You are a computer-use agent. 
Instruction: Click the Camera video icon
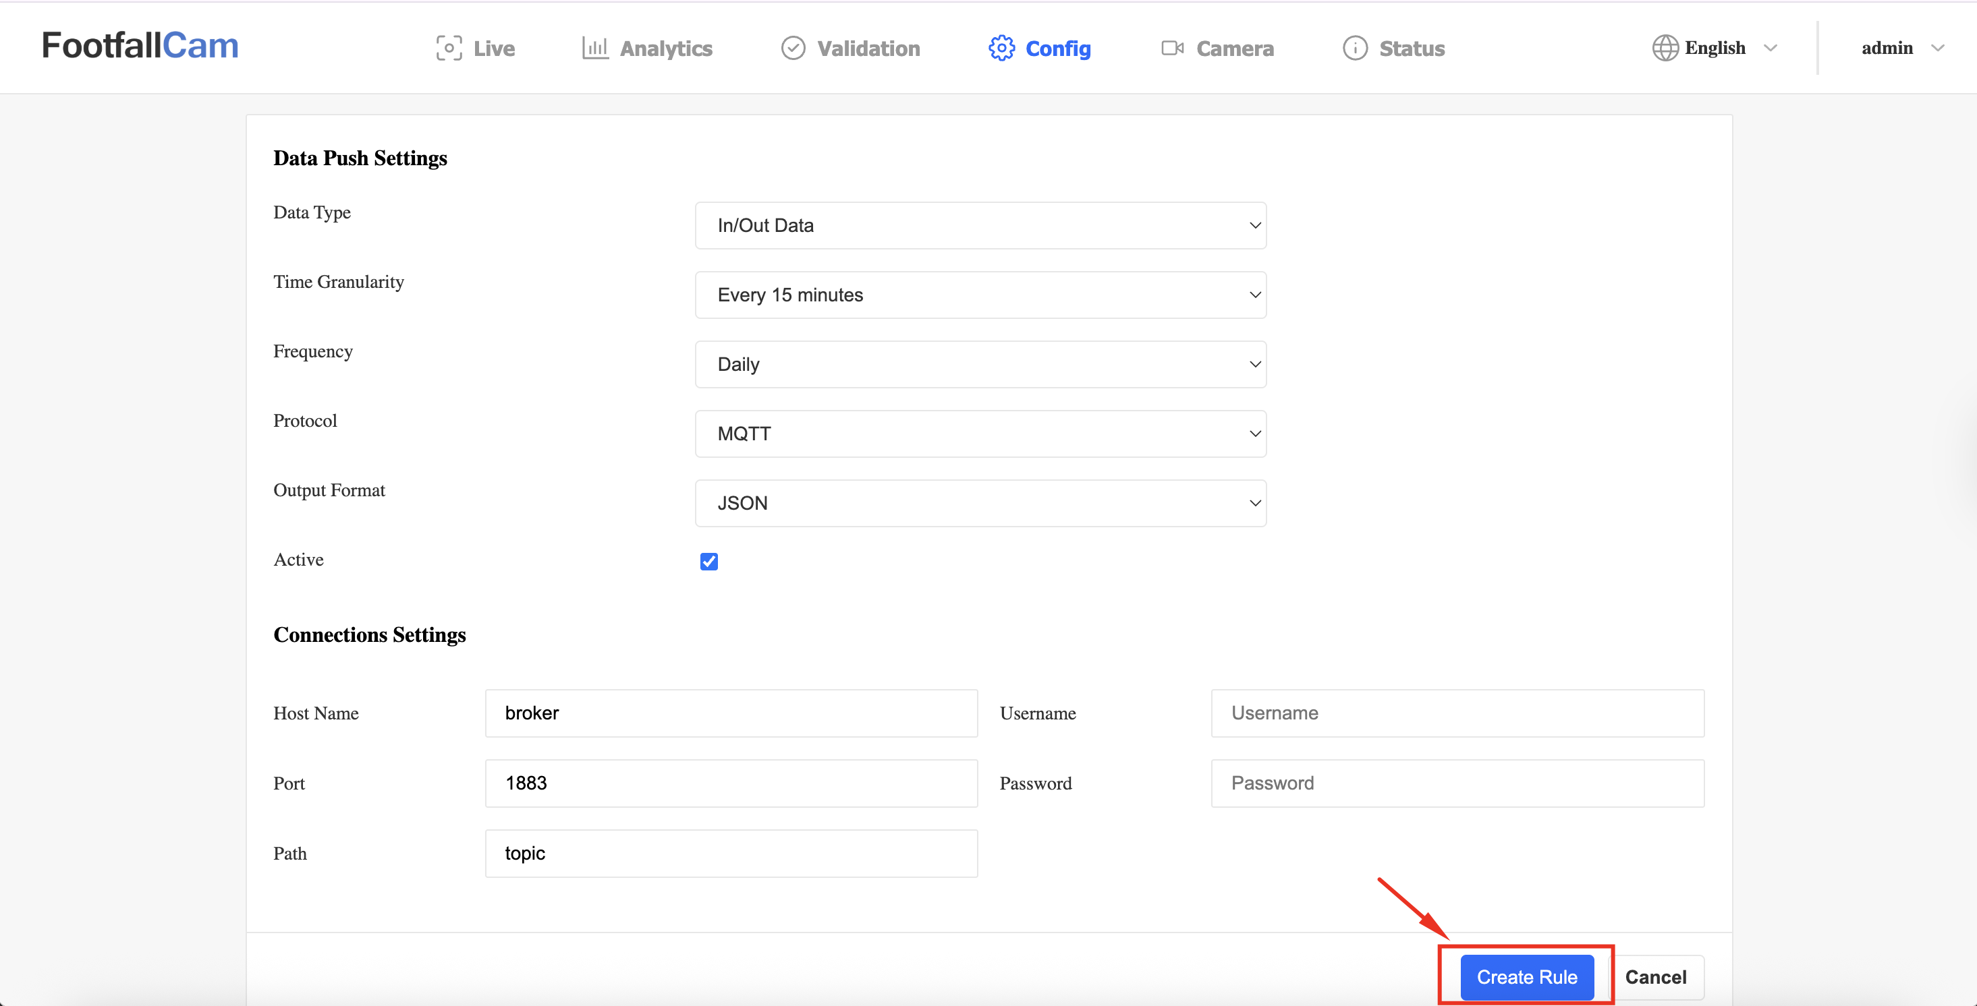click(1172, 49)
